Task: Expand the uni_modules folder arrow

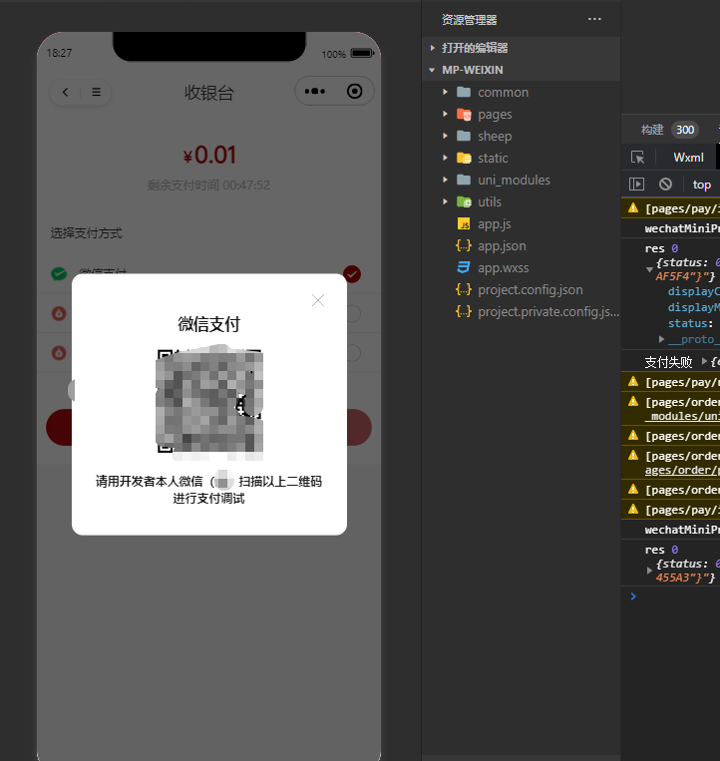Action: tap(445, 180)
